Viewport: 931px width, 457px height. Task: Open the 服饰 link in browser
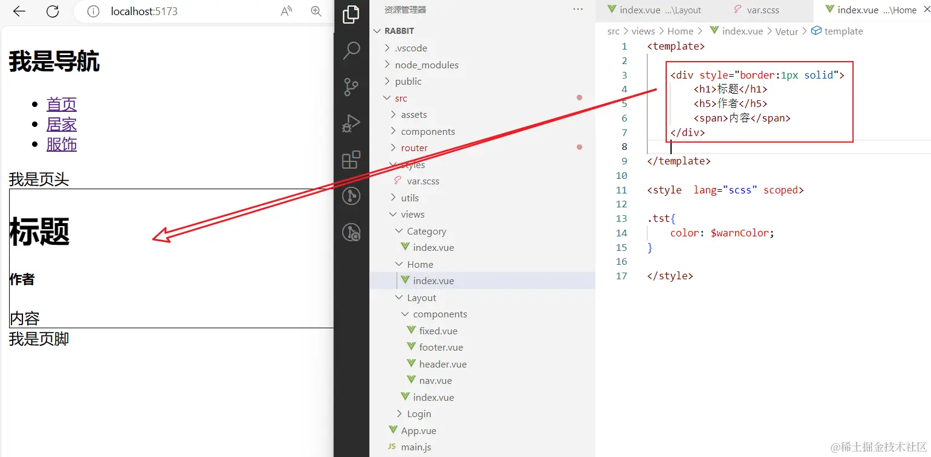(62, 144)
